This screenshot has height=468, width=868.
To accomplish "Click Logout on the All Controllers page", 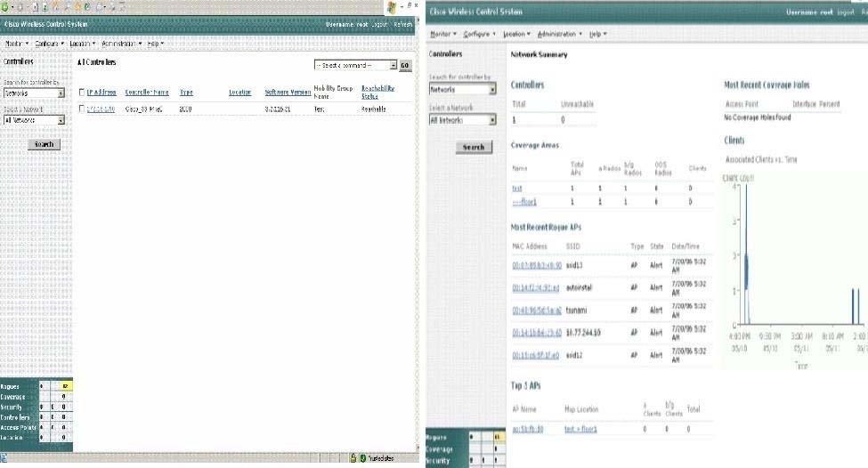I will pyautogui.click(x=379, y=24).
